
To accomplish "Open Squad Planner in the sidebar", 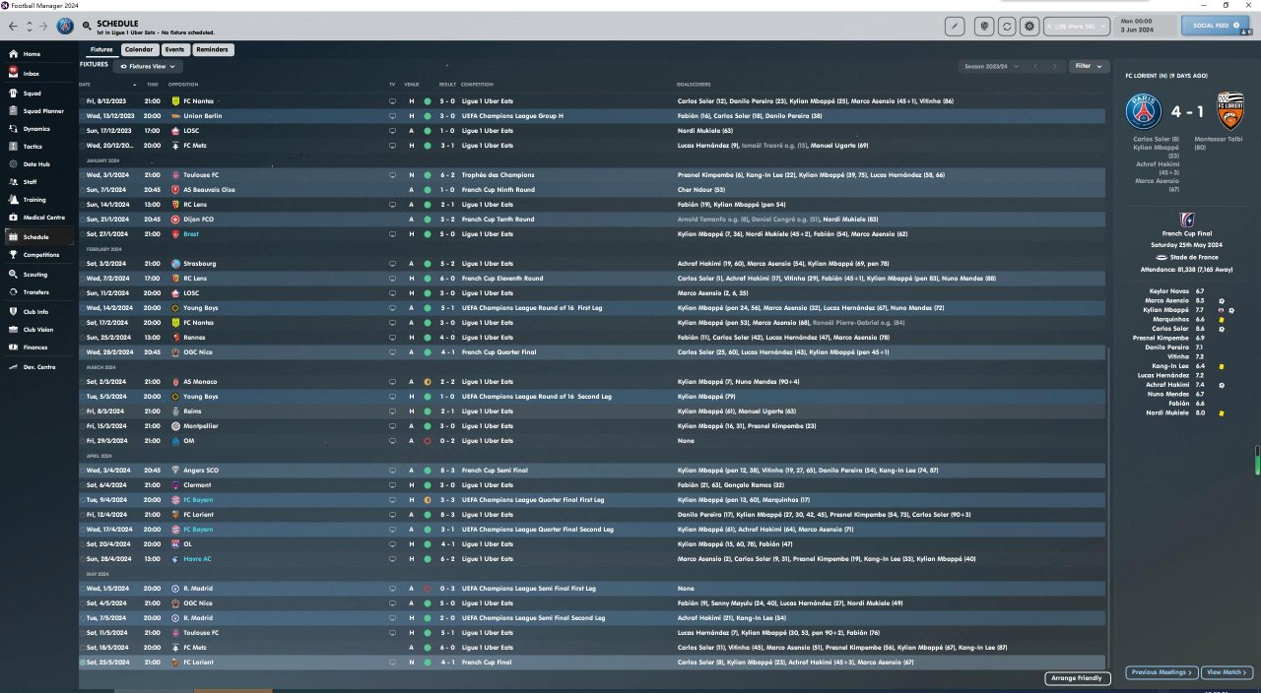I will pos(43,111).
